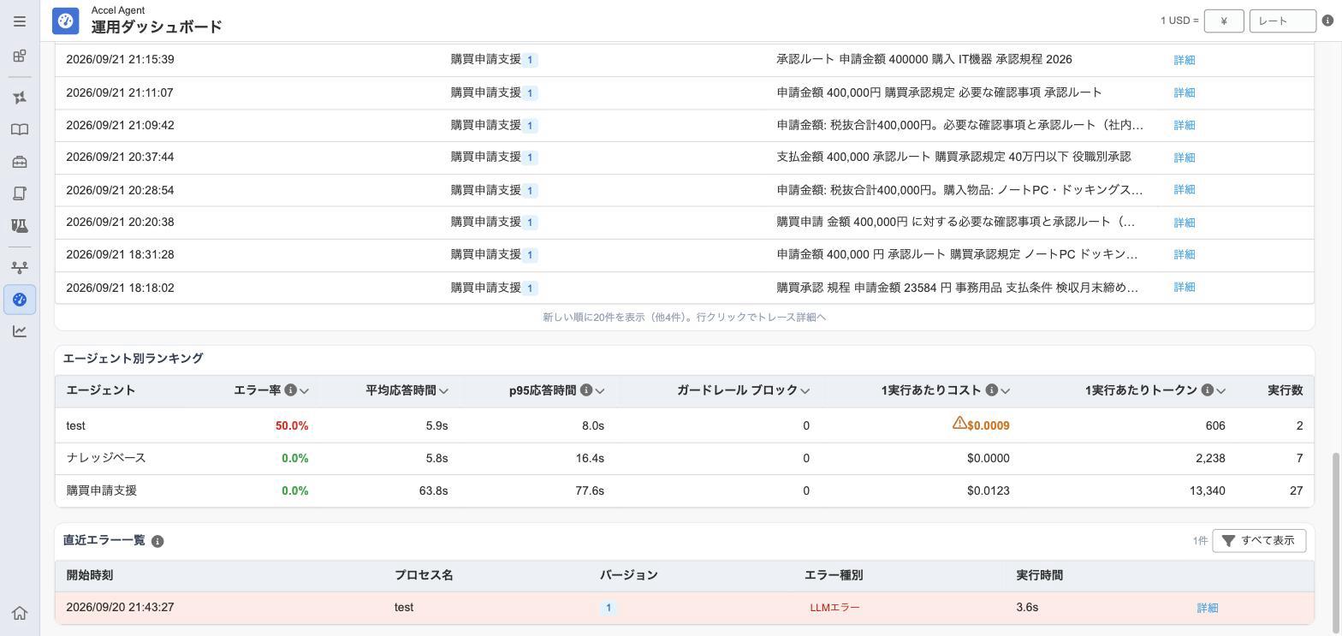Show info tooltip for 1実行あたりコスト column

click(x=991, y=390)
